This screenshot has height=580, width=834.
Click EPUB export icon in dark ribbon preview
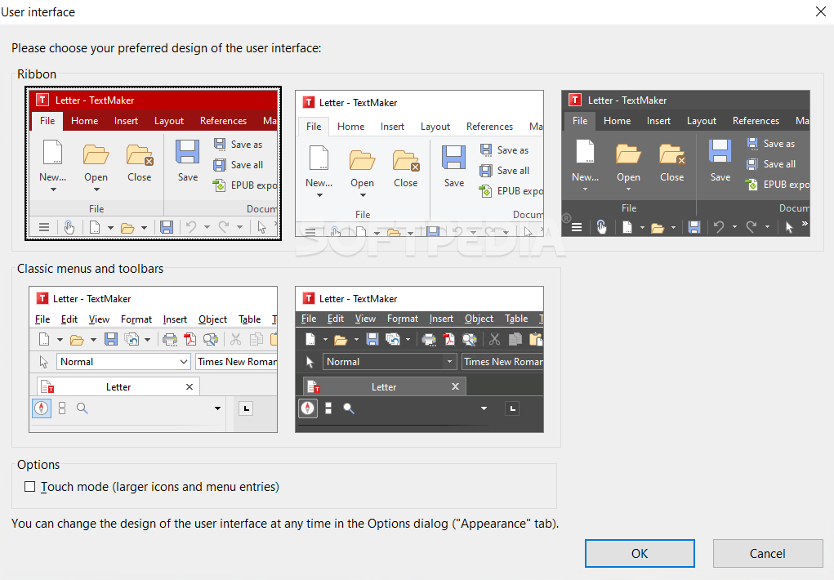click(751, 185)
